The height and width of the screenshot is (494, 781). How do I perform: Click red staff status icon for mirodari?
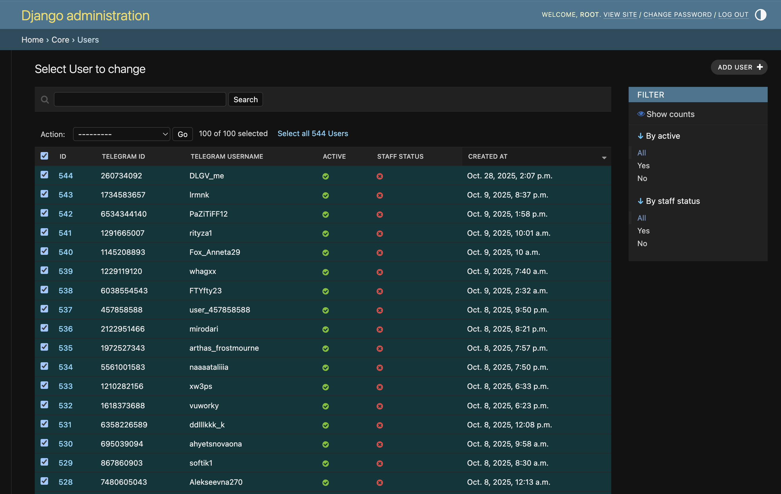pos(379,329)
